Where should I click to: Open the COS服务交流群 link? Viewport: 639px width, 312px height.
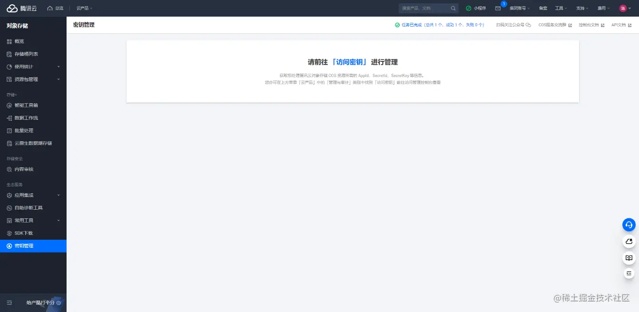point(555,25)
